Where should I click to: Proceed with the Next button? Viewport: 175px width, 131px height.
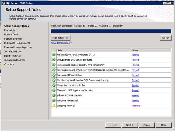click(x=130, y=125)
